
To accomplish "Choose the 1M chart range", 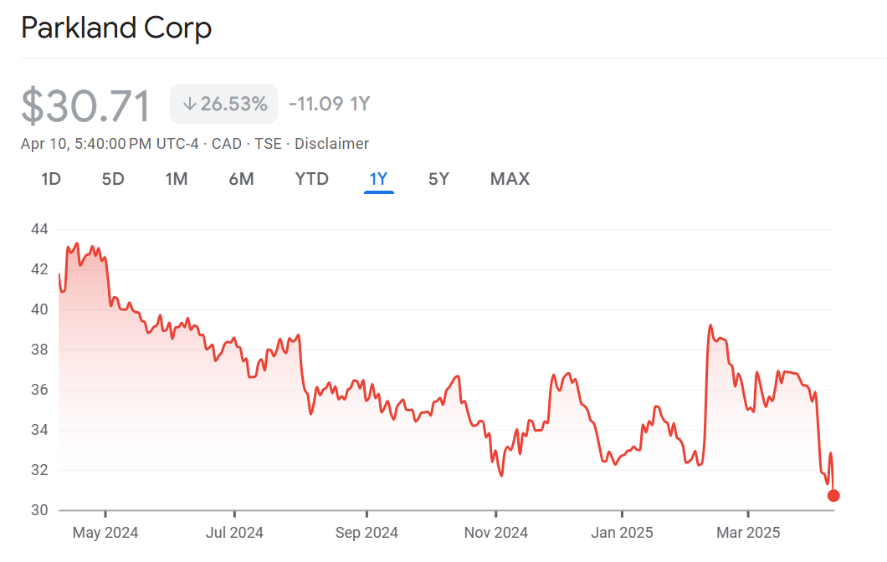I will [x=176, y=179].
